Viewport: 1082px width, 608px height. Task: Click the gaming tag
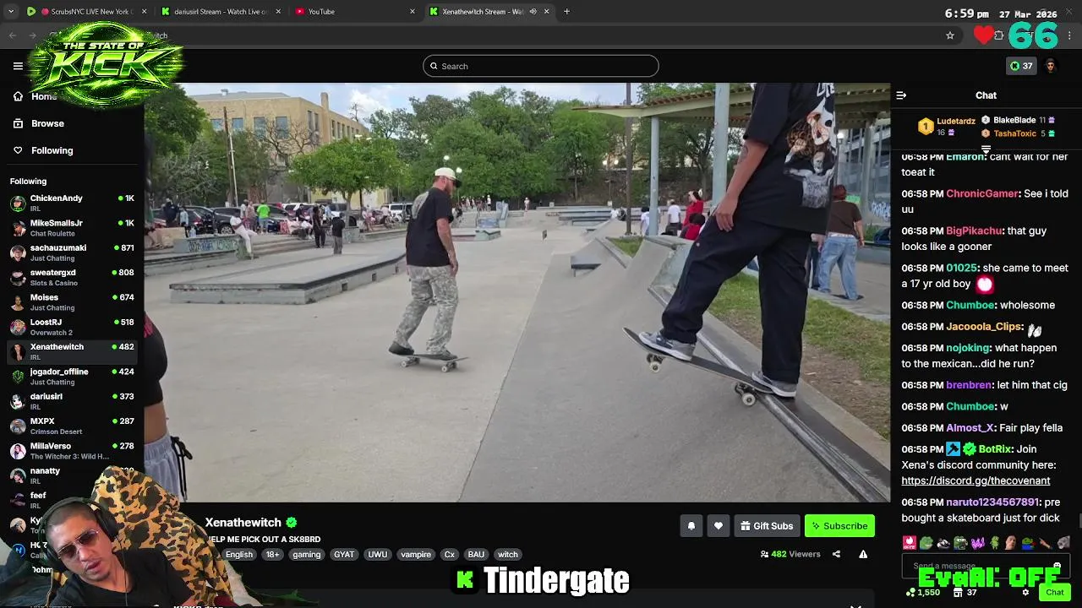[306, 555]
